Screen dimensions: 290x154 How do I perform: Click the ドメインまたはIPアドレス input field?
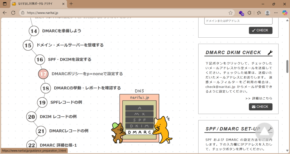click(x=238, y=21)
